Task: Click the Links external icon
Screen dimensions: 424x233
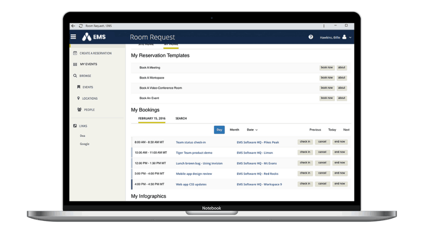Action: point(75,126)
